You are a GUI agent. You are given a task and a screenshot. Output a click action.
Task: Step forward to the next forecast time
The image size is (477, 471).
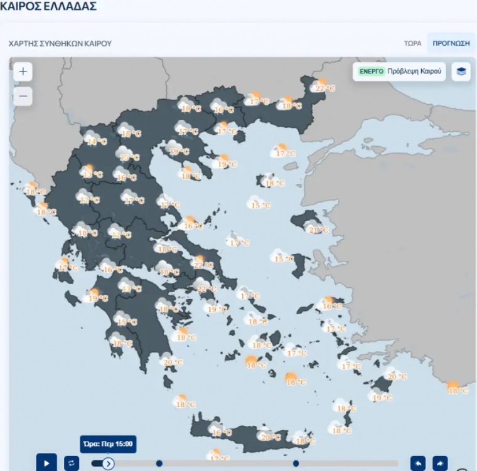tap(441, 463)
